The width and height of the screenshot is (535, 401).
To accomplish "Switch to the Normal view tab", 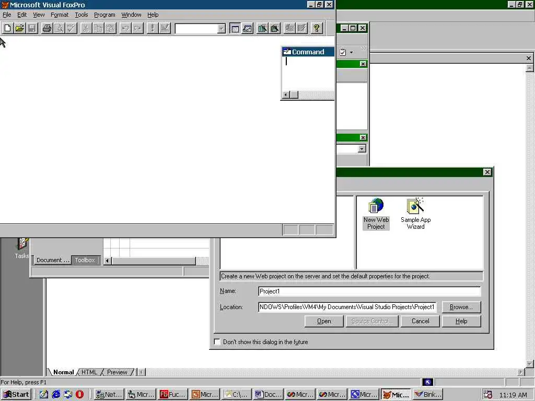I will point(63,372).
